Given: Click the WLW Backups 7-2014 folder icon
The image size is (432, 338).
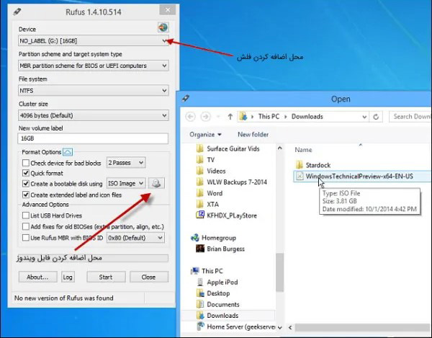Looking at the screenshot, I should [x=199, y=182].
